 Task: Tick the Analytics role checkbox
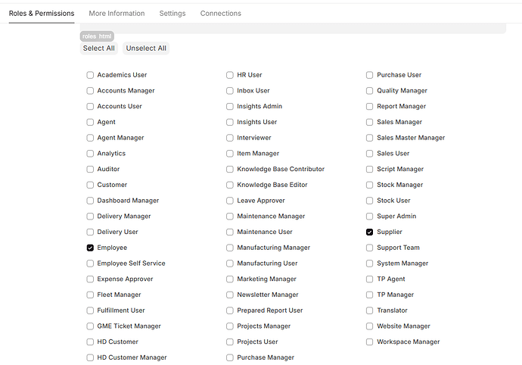[90, 153]
